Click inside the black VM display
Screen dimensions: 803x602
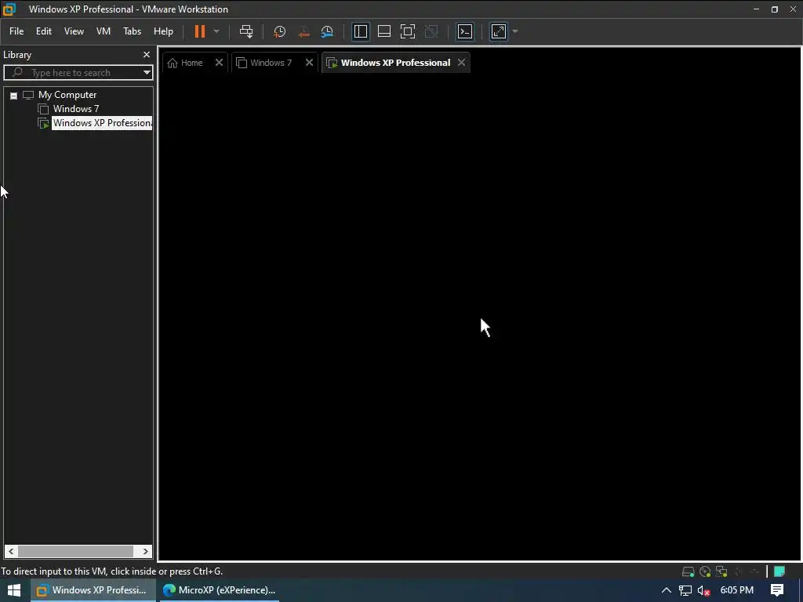point(480,317)
